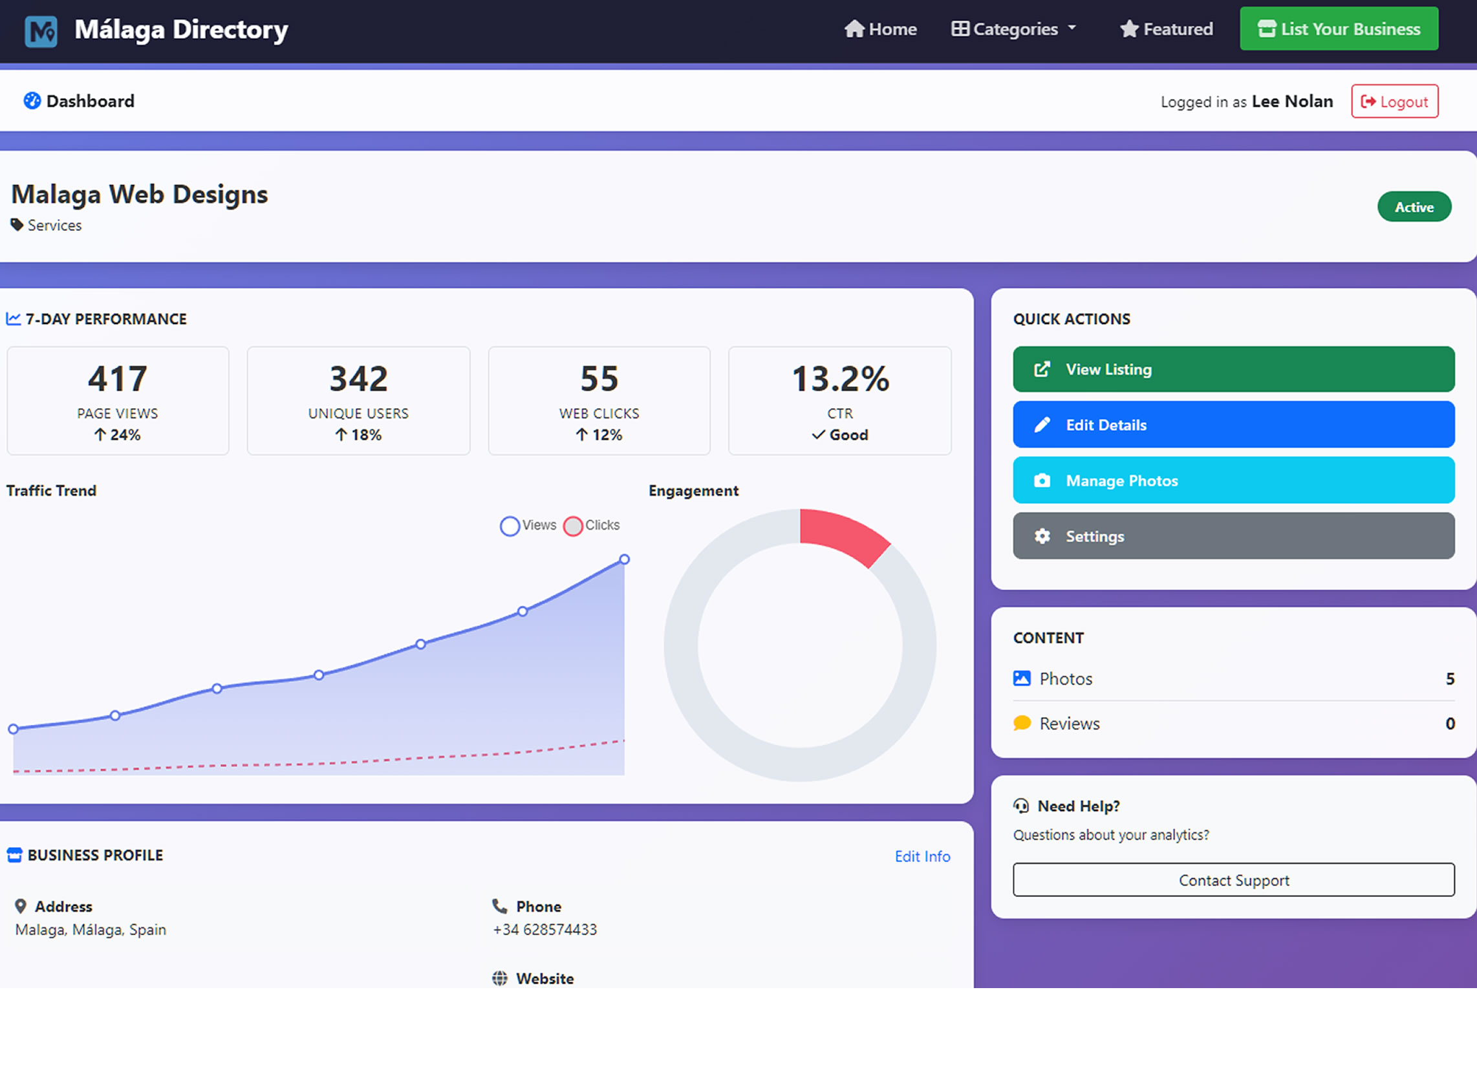Click the Address map pin icon
Viewport: 1477px width, 1089px height.
point(21,907)
